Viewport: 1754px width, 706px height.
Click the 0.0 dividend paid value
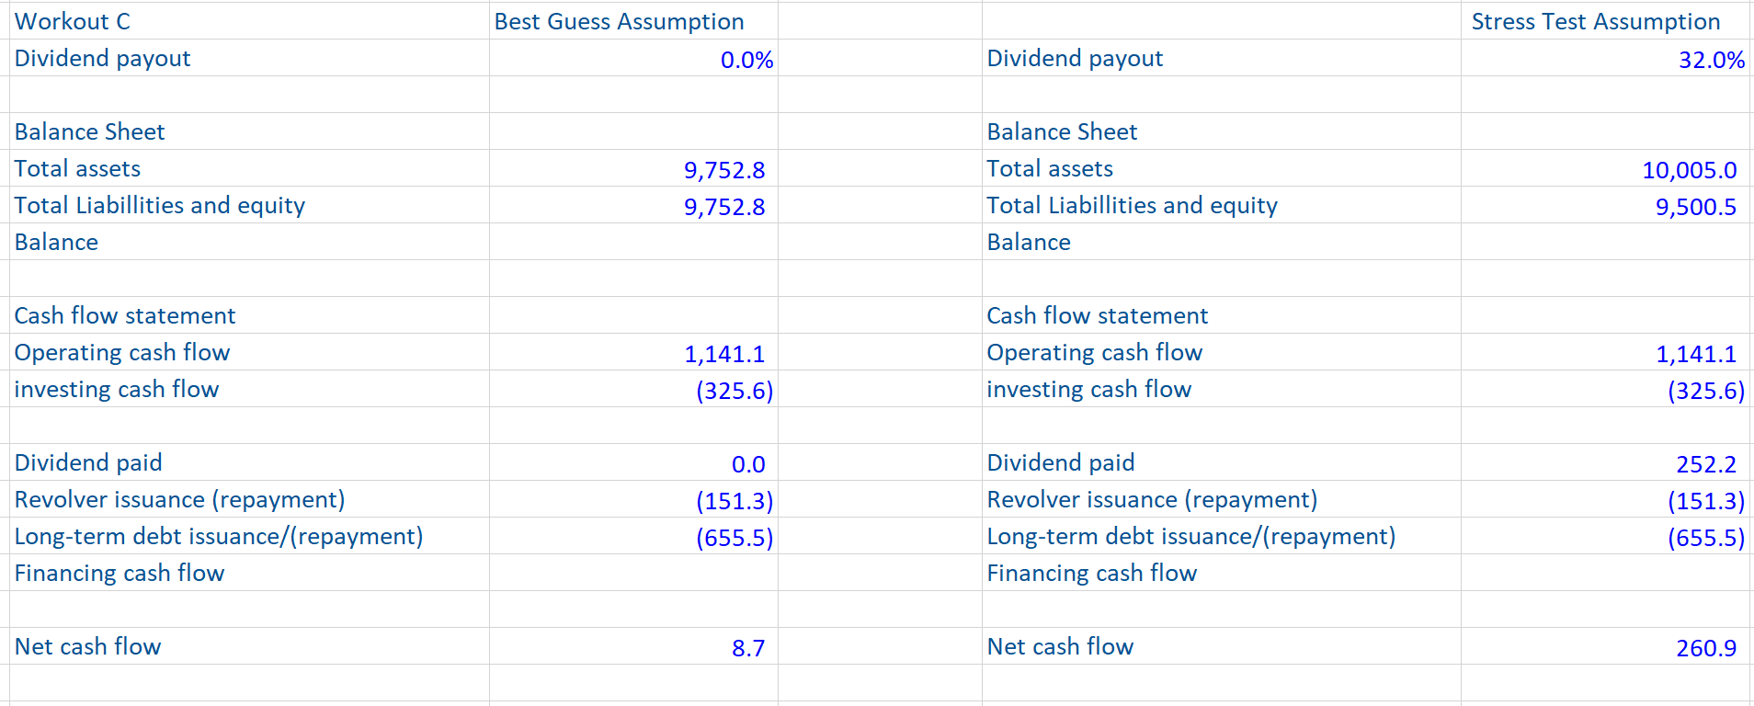pos(747,464)
